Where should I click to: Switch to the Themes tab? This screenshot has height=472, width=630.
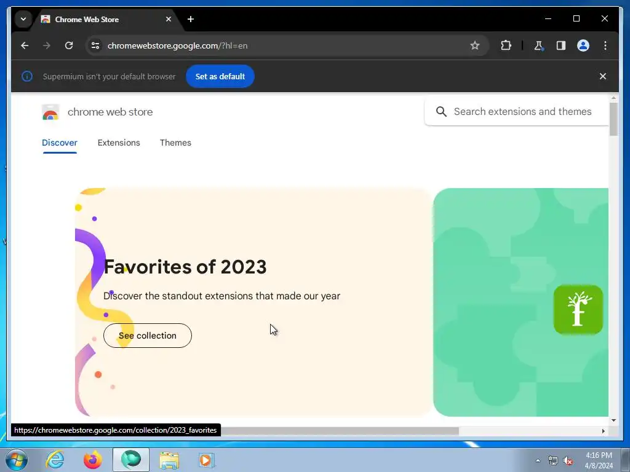coord(175,143)
